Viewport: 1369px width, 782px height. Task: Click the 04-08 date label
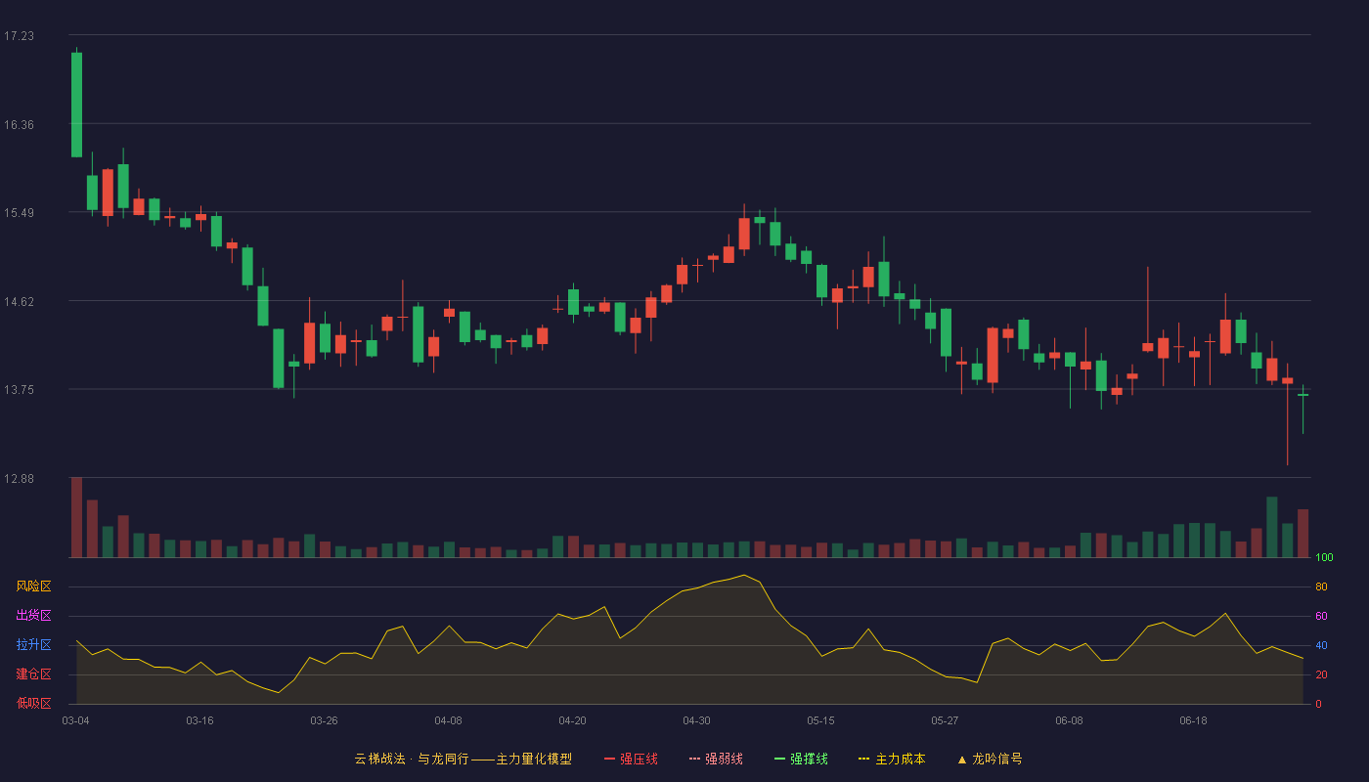(448, 720)
